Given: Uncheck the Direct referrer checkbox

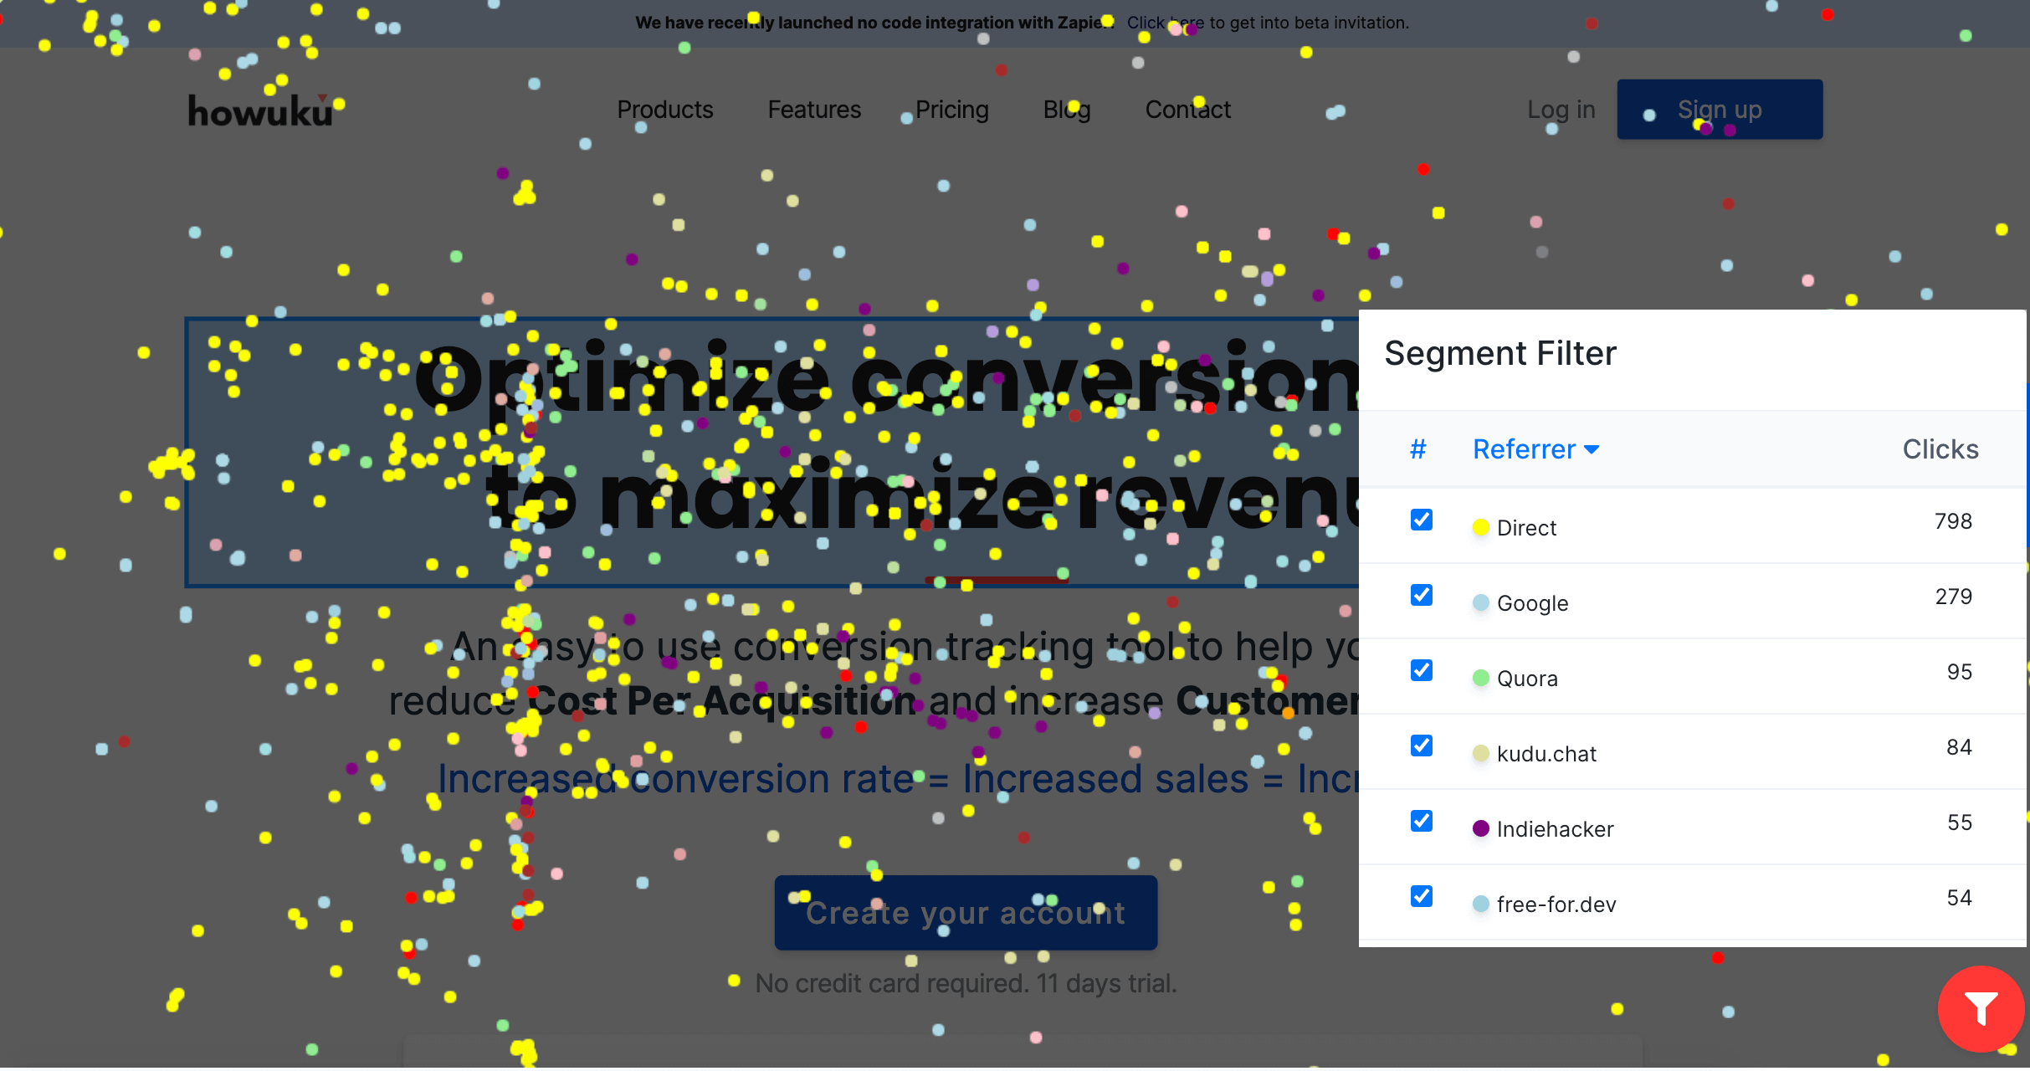Looking at the screenshot, I should point(1421,520).
